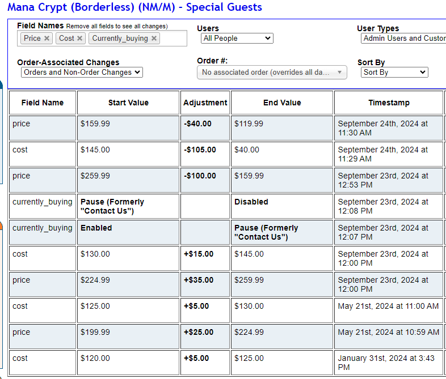Image resolution: width=446 pixels, height=379 pixels.
Task: Click the $40.00 end value
Action: click(x=247, y=150)
